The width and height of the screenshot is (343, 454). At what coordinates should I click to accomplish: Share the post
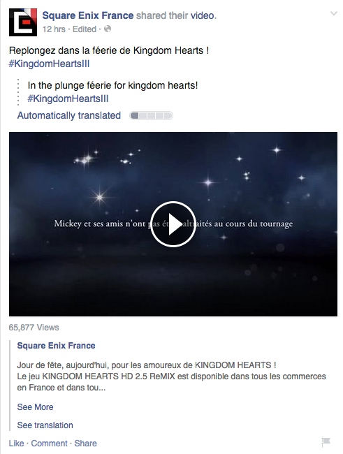pos(85,444)
